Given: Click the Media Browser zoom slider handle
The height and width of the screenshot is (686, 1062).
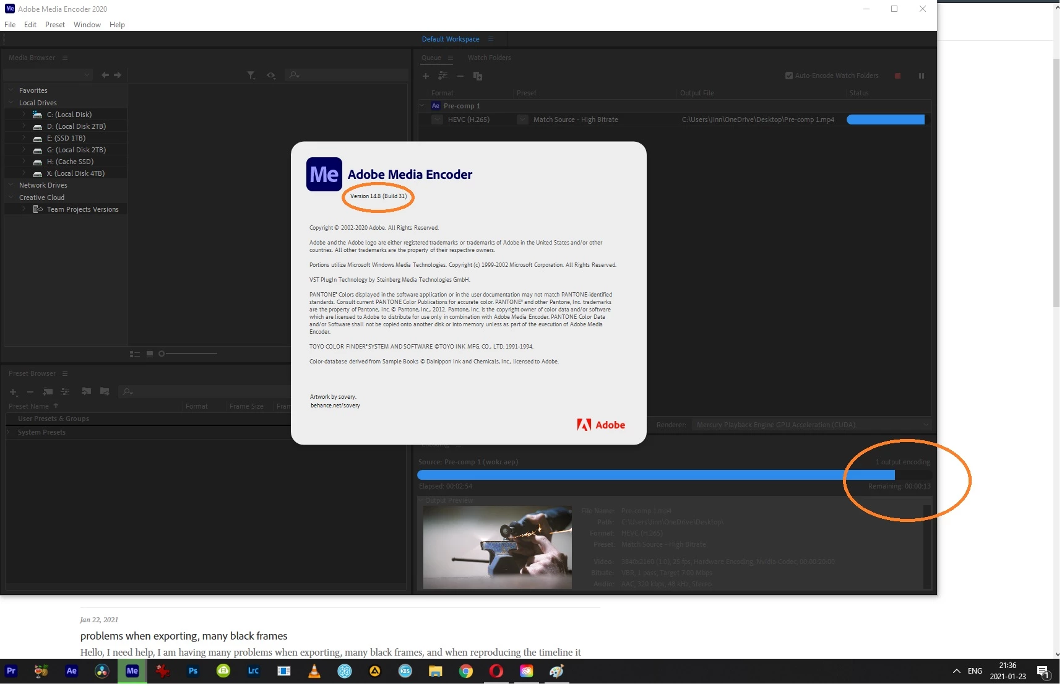Looking at the screenshot, I should (162, 354).
